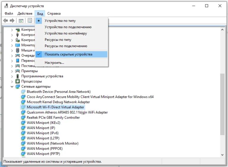The width and height of the screenshot is (228, 167).
Task: Select the Принтеры category label
Action: [29, 71]
